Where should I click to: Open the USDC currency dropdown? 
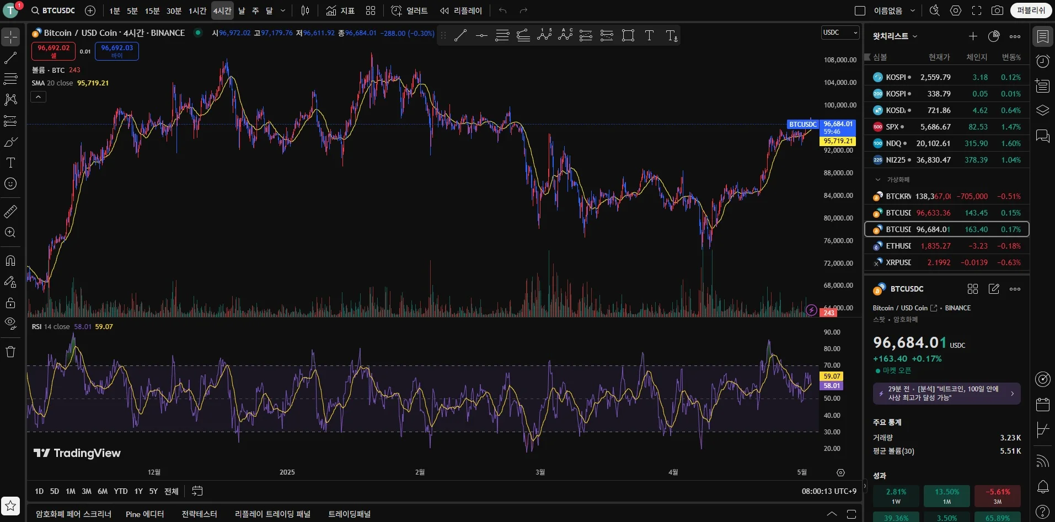[x=840, y=33]
